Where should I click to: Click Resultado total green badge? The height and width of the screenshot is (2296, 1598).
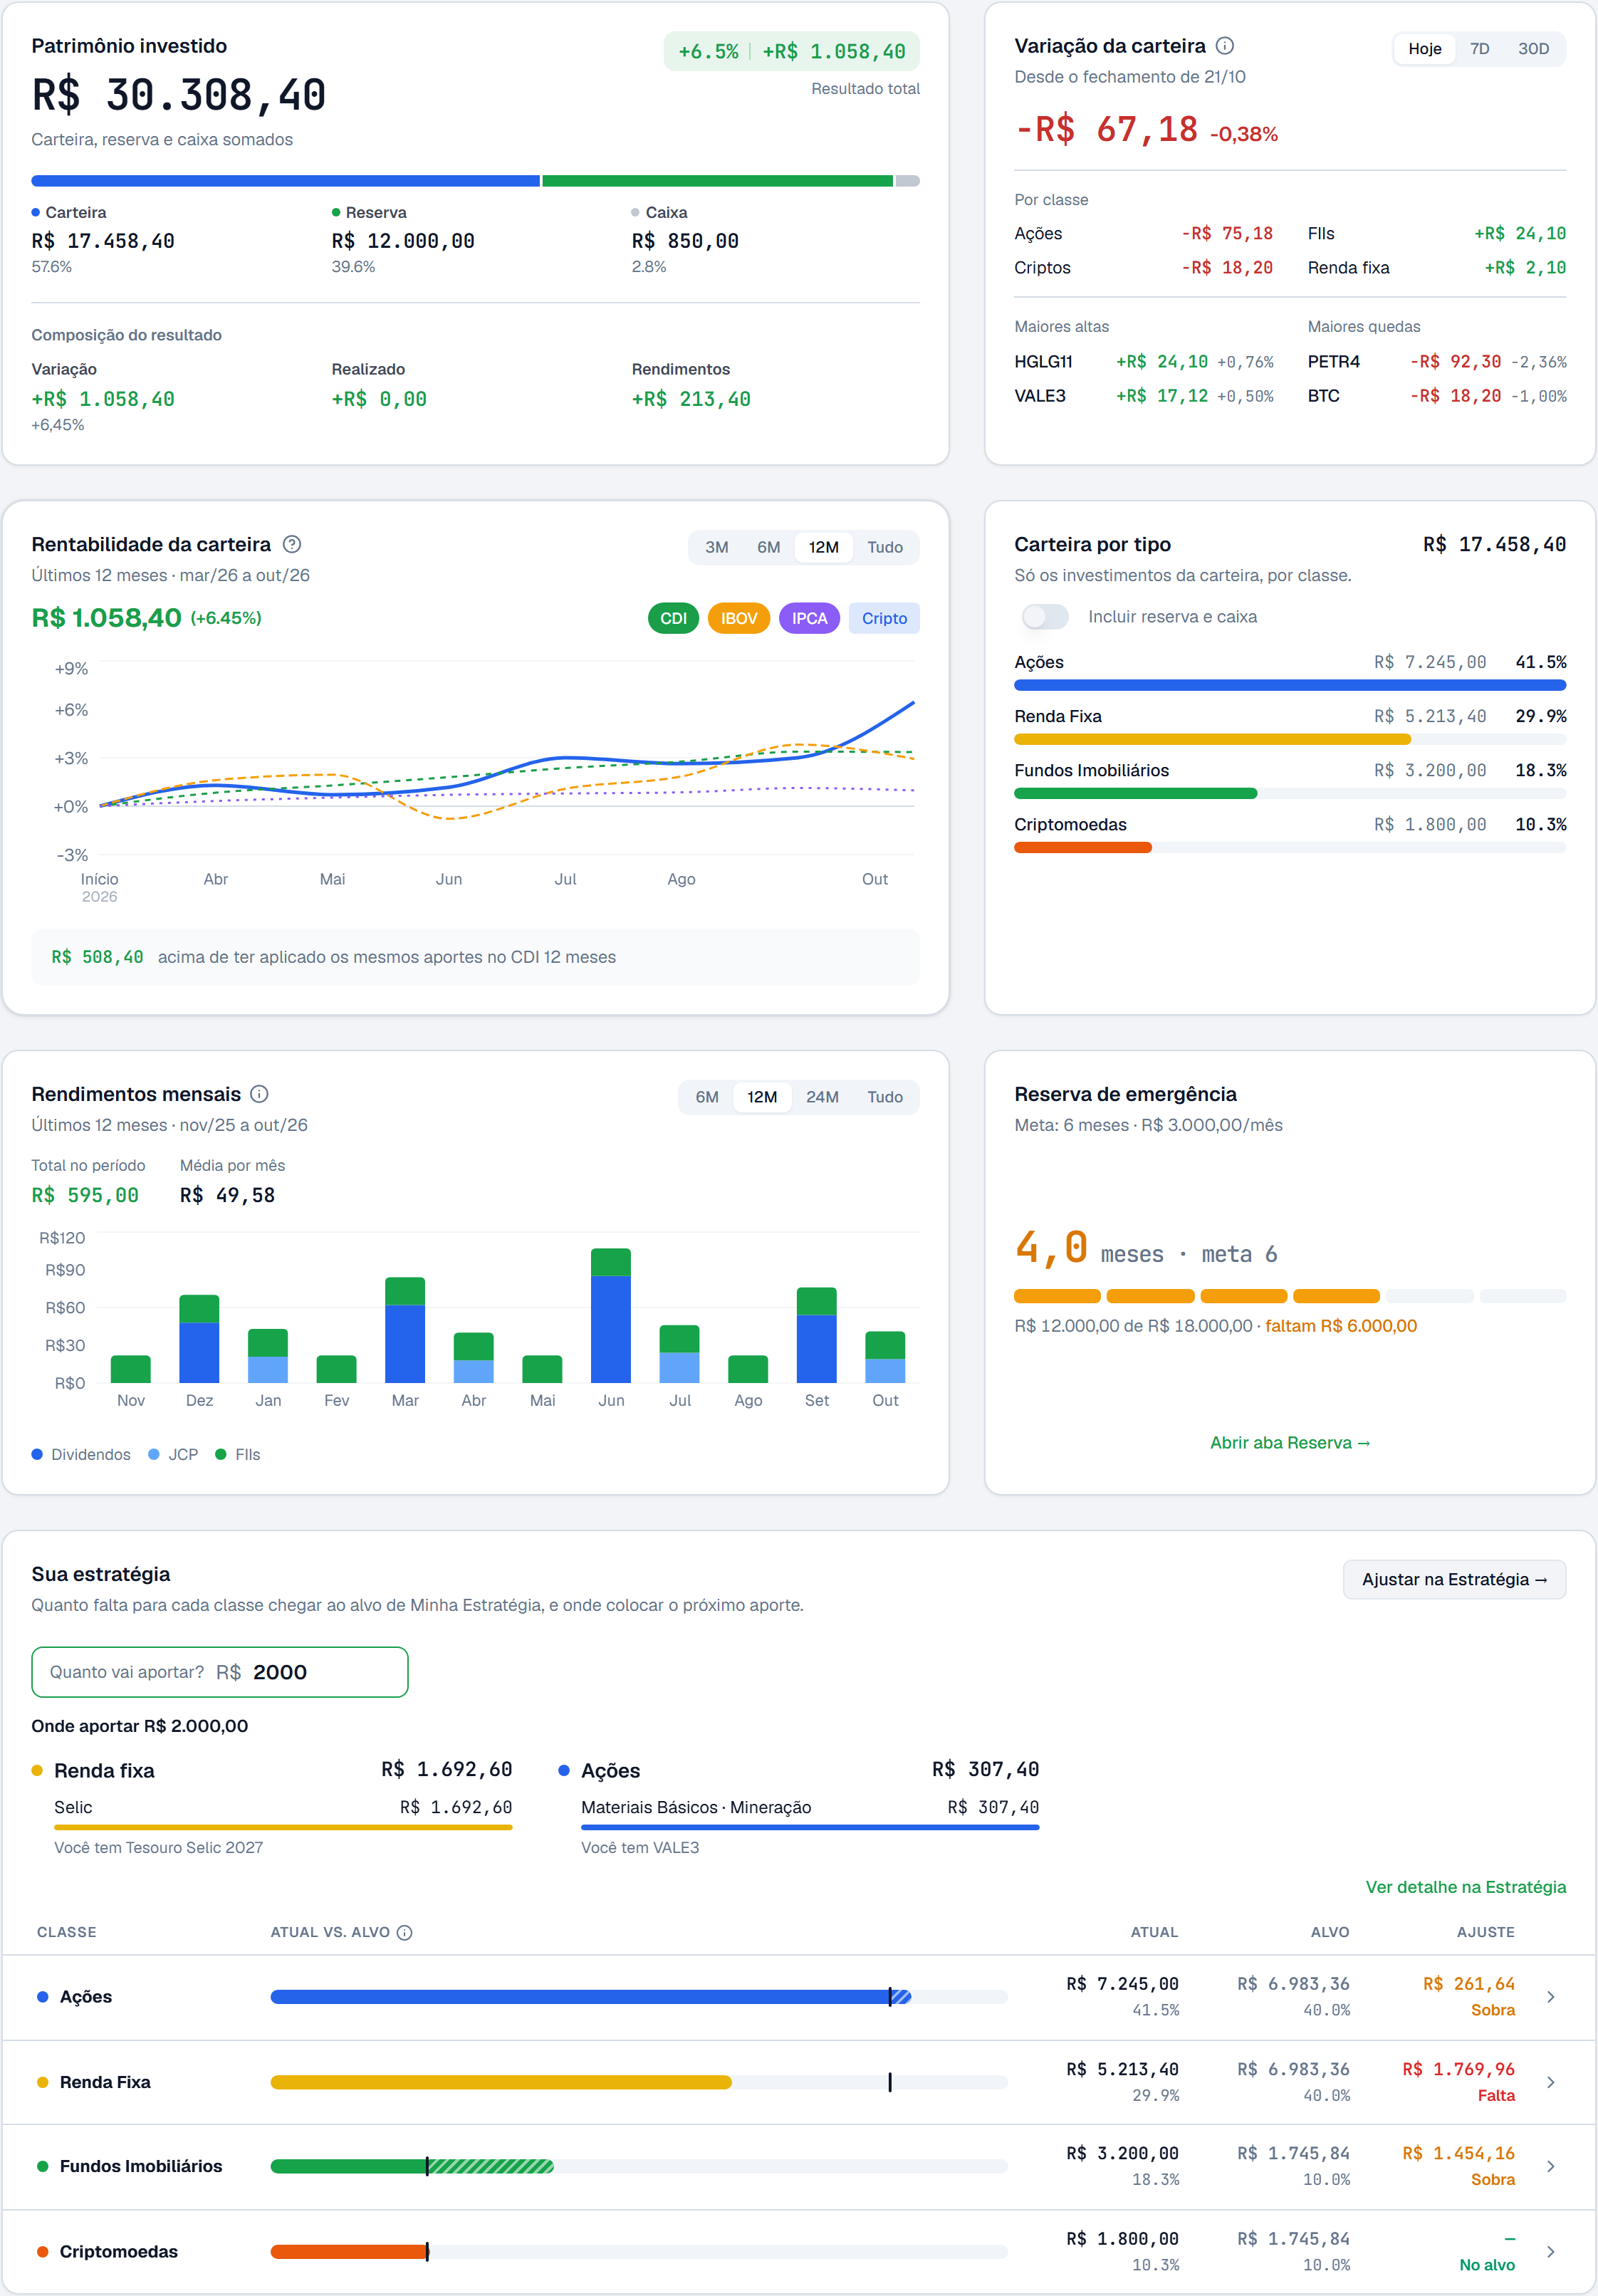[x=791, y=52]
